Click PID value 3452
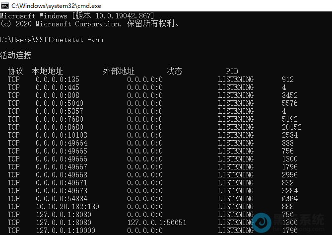332x235 pixels. [290, 95]
